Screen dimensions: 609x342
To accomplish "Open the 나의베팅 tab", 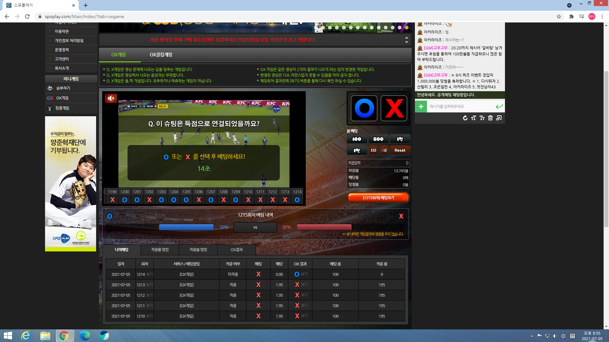I will (121, 250).
